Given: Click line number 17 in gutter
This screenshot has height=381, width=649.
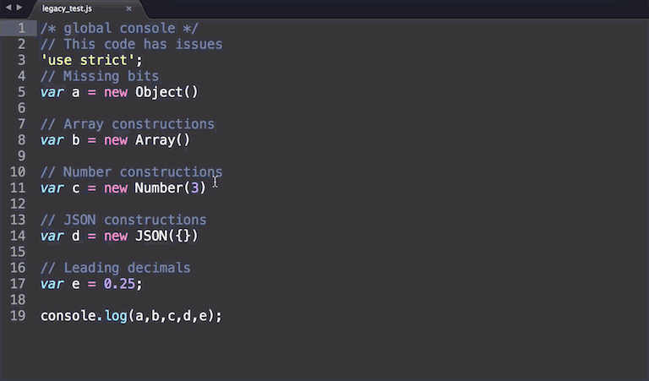Looking at the screenshot, I should pyautogui.click(x=18, y=284).
